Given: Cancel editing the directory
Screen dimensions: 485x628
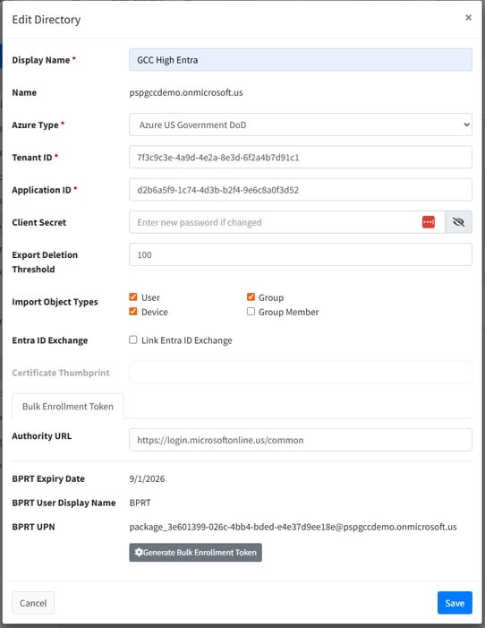Looking at the screenshot, I should click(33, 603).
